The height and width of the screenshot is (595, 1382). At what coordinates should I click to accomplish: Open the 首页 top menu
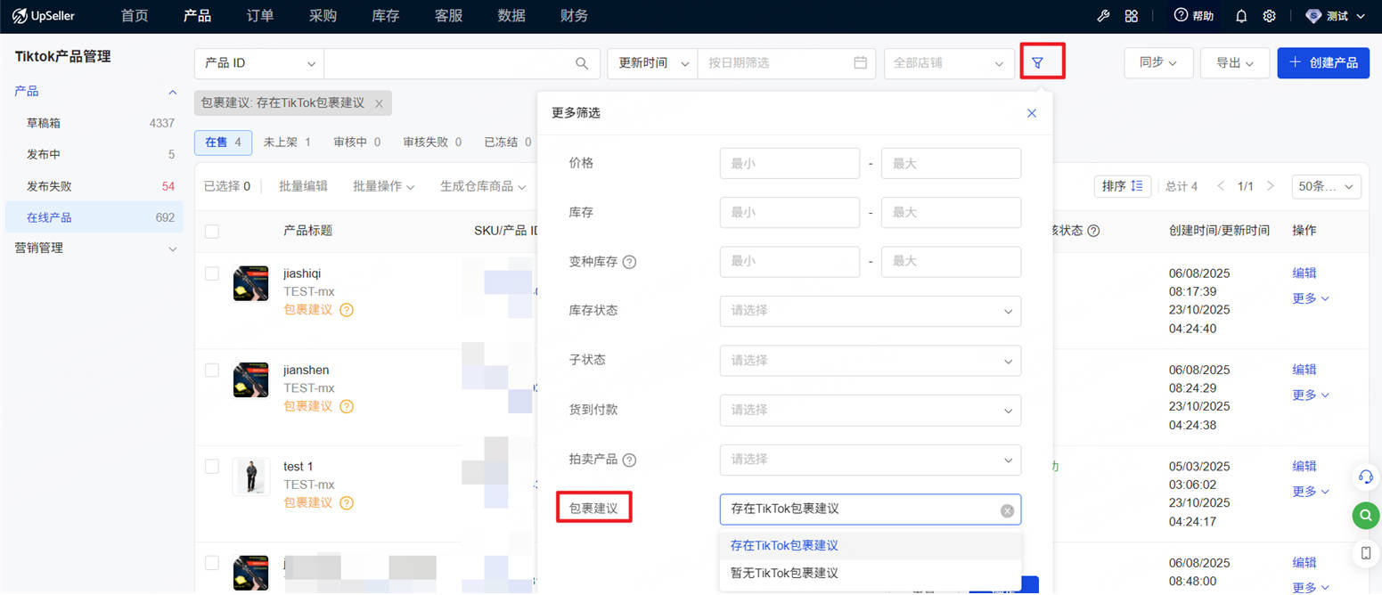(135, 16)
